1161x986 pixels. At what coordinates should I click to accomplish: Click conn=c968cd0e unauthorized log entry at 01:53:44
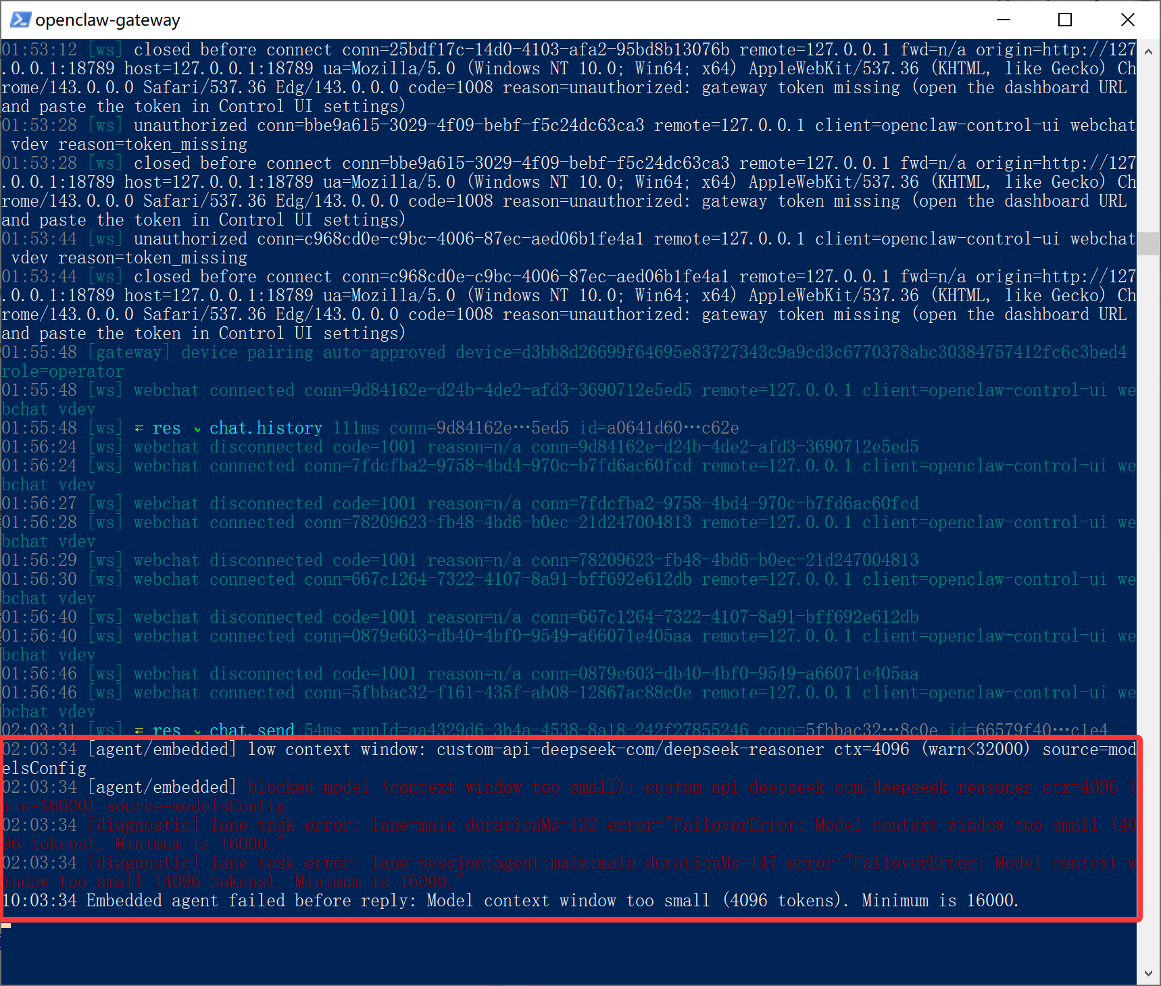[x=568, y=248]
